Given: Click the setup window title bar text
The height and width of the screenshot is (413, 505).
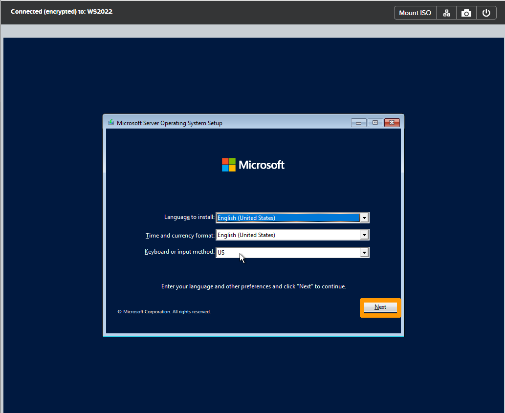Looking at the screenshot, I should tap(169, 123).
